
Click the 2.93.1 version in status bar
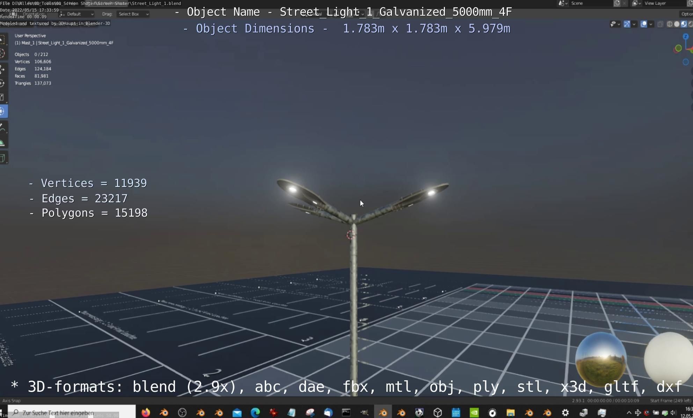tap(578, 401)
